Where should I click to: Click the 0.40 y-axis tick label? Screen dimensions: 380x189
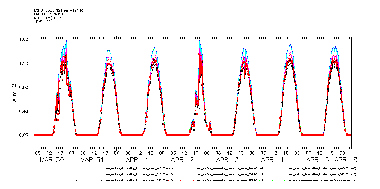coord(23,111)
